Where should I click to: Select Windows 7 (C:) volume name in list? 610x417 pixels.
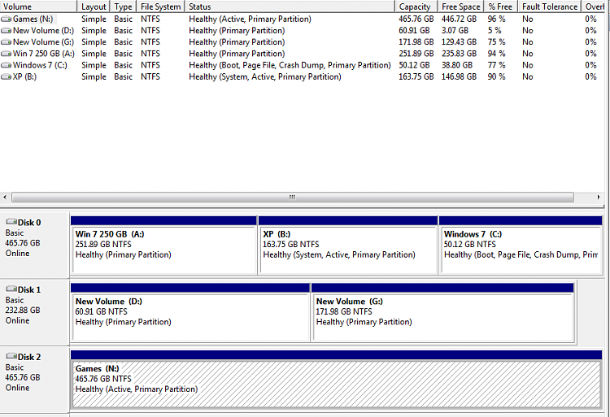click(40, 65)
